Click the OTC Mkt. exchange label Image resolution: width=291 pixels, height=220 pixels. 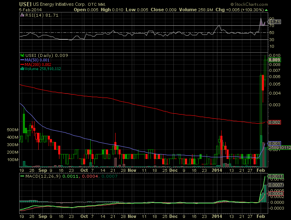click(x=97, y=4)
